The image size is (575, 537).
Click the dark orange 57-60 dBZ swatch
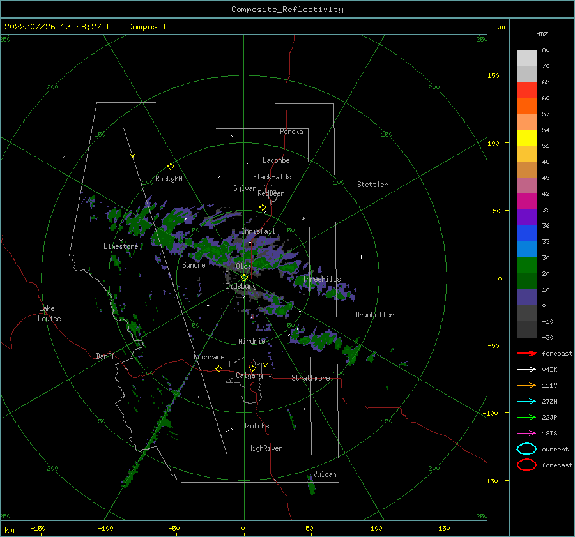pos(526,105)
